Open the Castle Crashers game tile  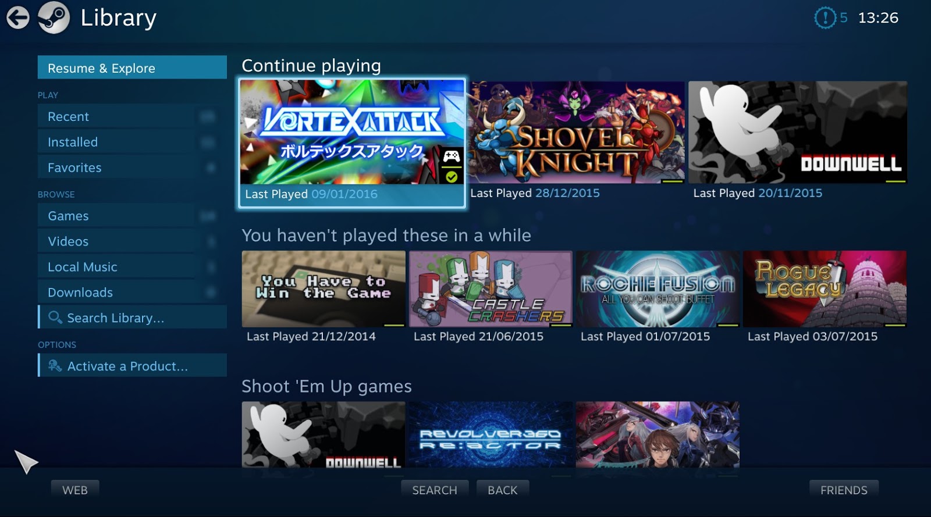491,288
